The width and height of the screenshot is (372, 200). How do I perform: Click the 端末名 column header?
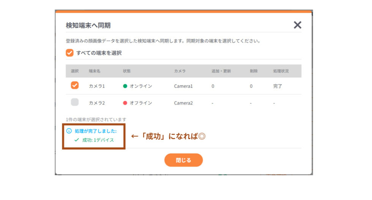[x=95, y=71]
